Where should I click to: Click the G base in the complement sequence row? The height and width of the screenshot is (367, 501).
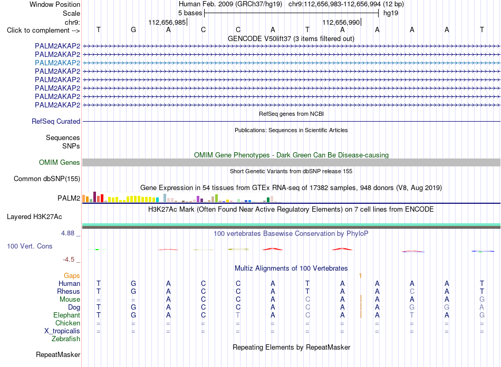click(x=133, y=29)
